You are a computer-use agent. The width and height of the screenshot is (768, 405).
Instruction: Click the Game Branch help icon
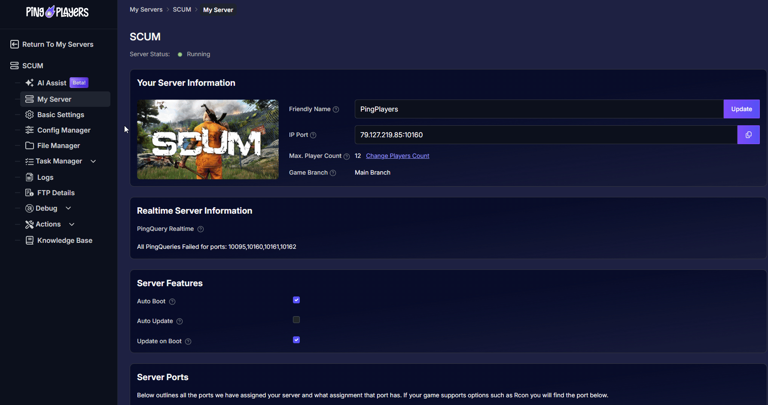coord(333,173)
